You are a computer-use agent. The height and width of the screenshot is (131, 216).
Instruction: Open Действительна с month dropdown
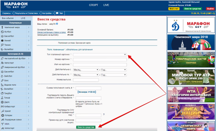point(86,70)
